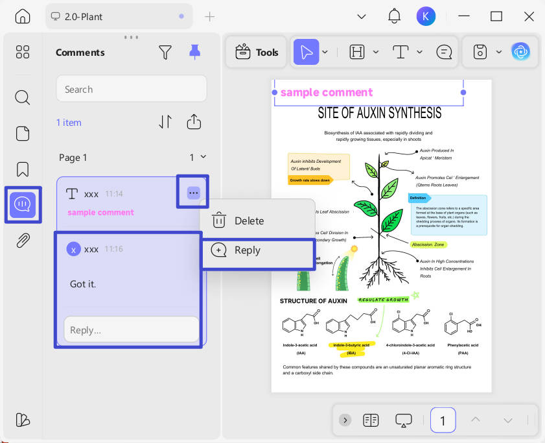Click the 'Abscission Zone' green label
The image size is (545, 443).
point(428,245)
